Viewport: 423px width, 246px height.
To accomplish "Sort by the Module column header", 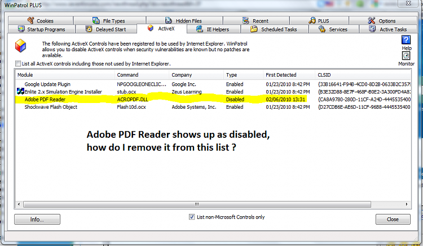I will pyautogui.click(x=65, y=75).
